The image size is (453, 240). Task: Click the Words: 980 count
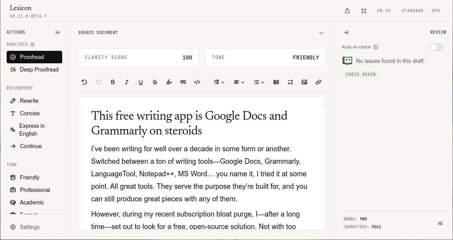pyautogui.click(x=355, y=219)
